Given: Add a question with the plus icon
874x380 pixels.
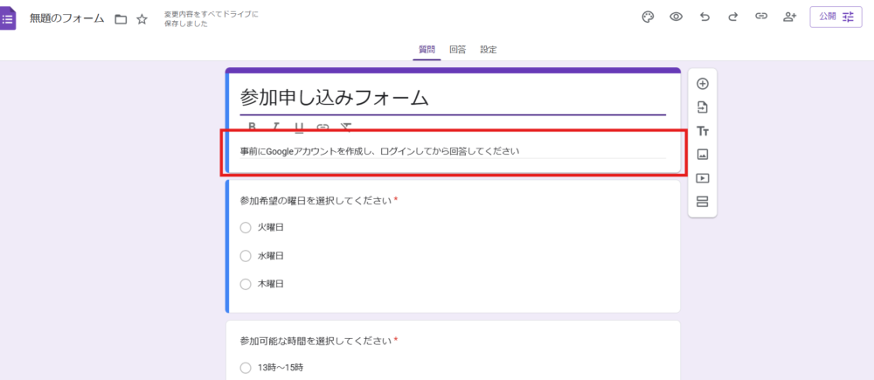Looking at the screenshot, I should pos(702,84).
